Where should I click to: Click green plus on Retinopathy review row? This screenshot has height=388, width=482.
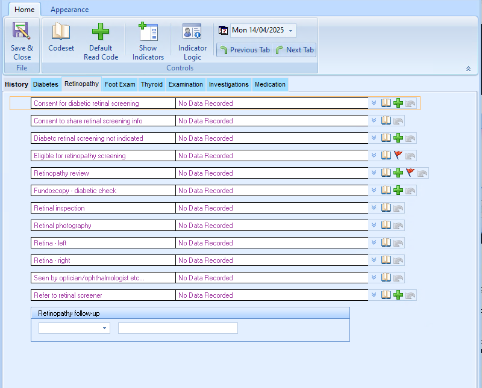pos(398,173)
